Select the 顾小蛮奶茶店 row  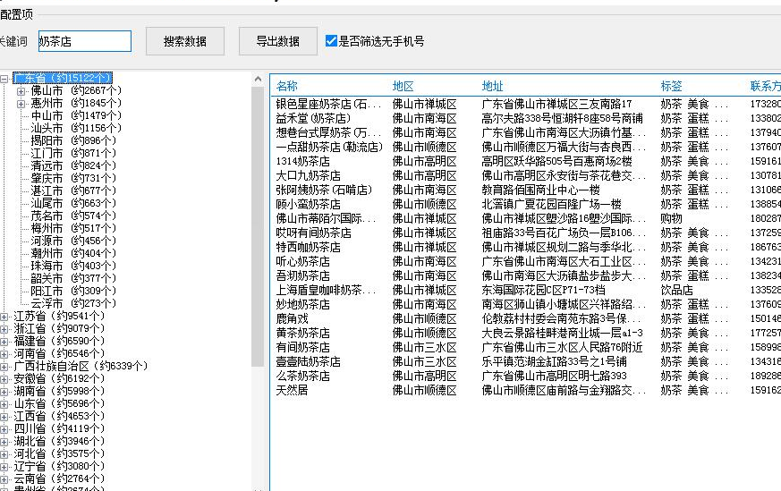(x=525, y=204)
